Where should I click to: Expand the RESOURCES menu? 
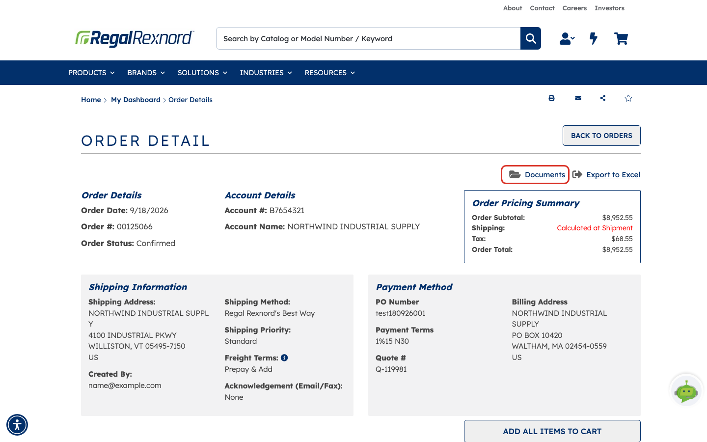coord(329,73)
